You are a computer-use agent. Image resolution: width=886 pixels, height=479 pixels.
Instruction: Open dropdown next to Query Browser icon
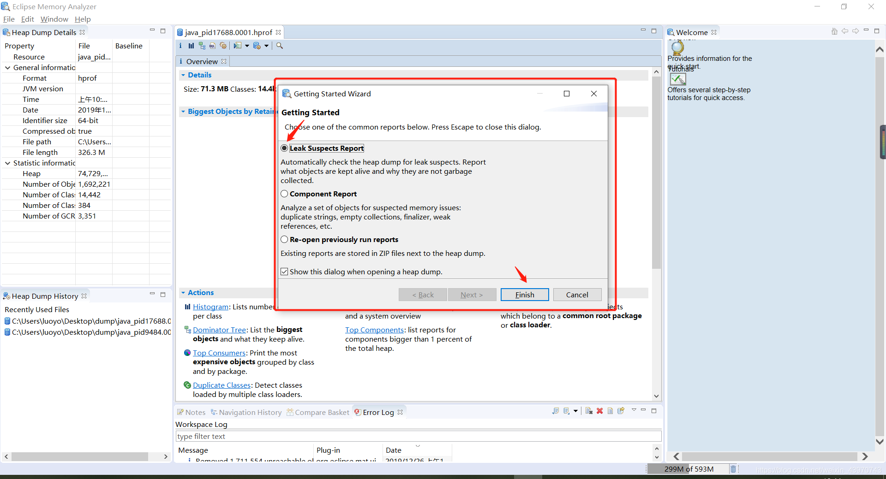267,46
